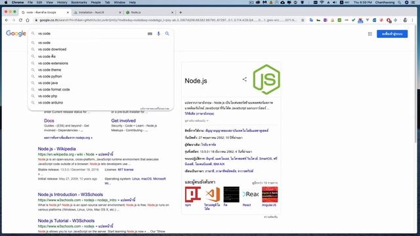Open the Google apps grid icon

click(370, 33)
